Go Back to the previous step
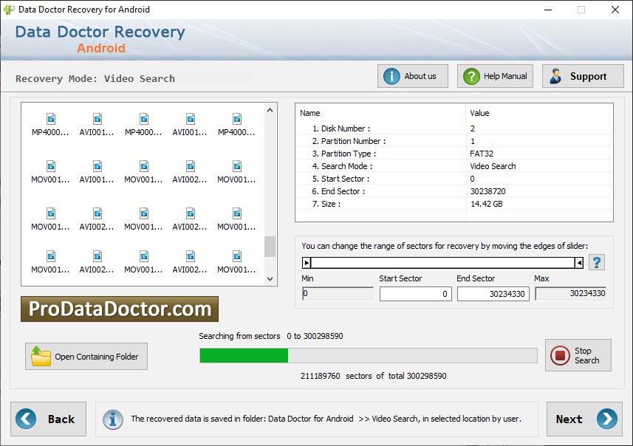633x446 pixels. tap(49, 419)
